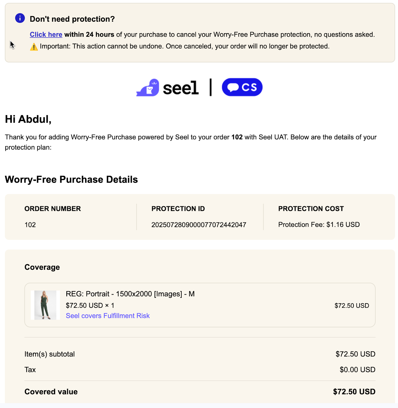The width and height of the screenshot is (398, 408).
Task: Click the green jumpsuit product thumbnail
Action: pyautogui.click(x=45, y=305)
